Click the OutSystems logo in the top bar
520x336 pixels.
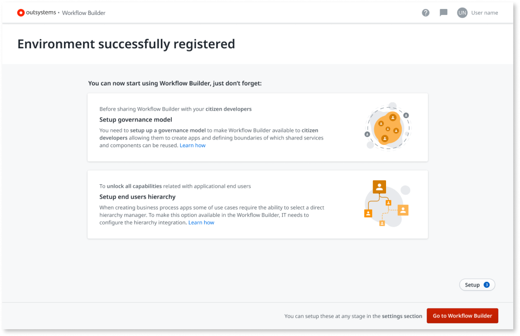click(x=21, y=13)
